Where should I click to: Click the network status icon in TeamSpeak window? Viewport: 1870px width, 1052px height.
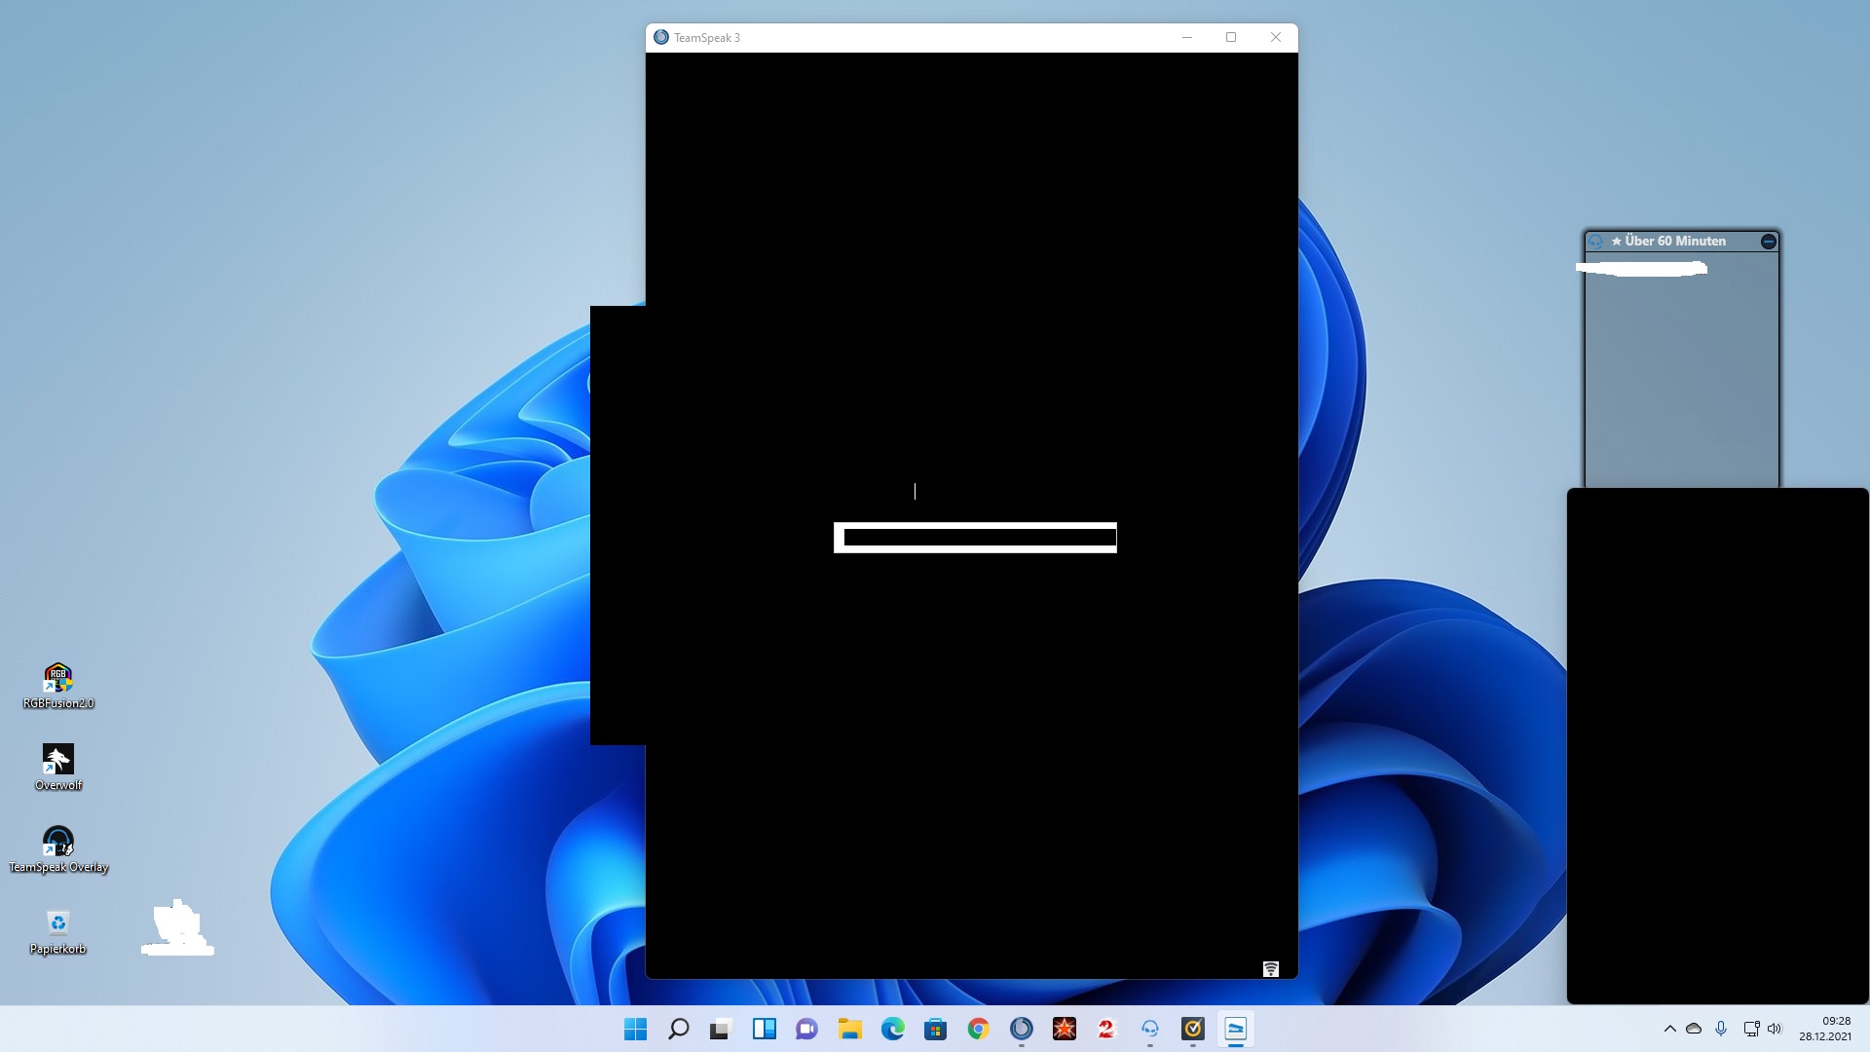point(1270,968)
